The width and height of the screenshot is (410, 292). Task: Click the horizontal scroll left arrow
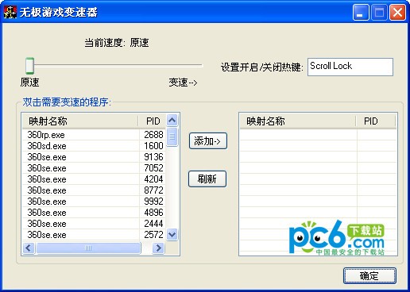point(29,248)
